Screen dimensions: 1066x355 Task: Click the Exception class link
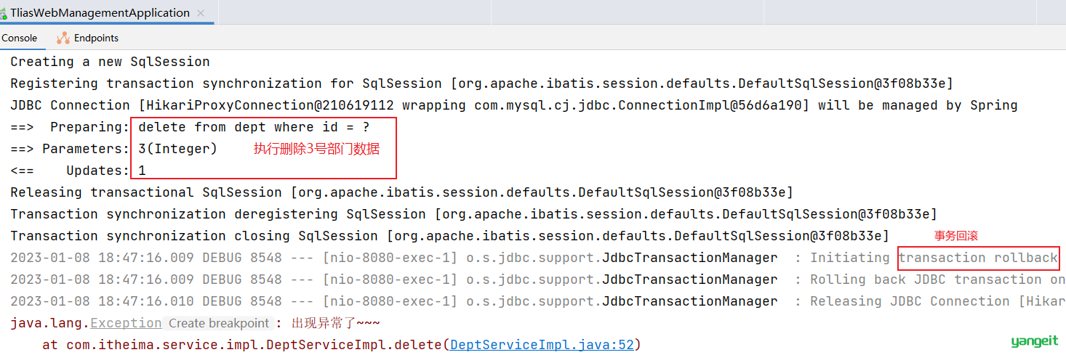point(126,323)
